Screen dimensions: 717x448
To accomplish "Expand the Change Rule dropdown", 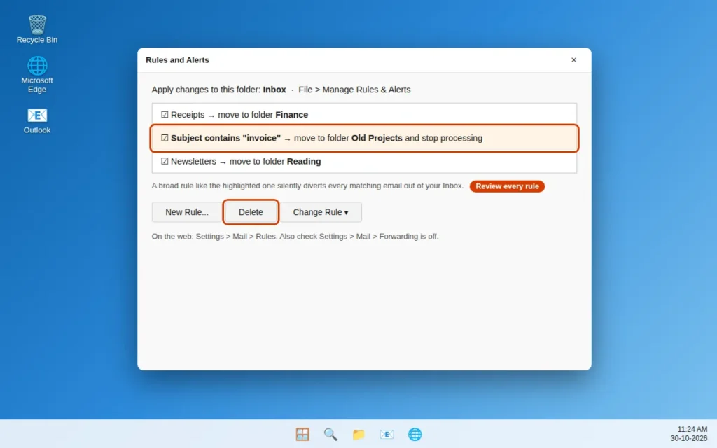I will [321, 212].
